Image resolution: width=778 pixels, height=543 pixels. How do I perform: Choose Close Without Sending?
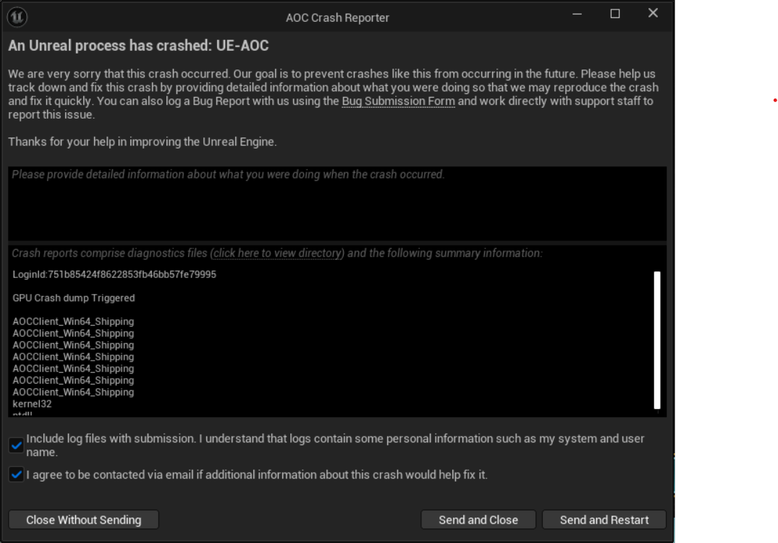[x=83, y=520]
